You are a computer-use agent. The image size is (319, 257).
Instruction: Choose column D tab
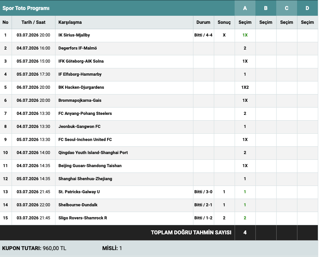pos(307,8)
